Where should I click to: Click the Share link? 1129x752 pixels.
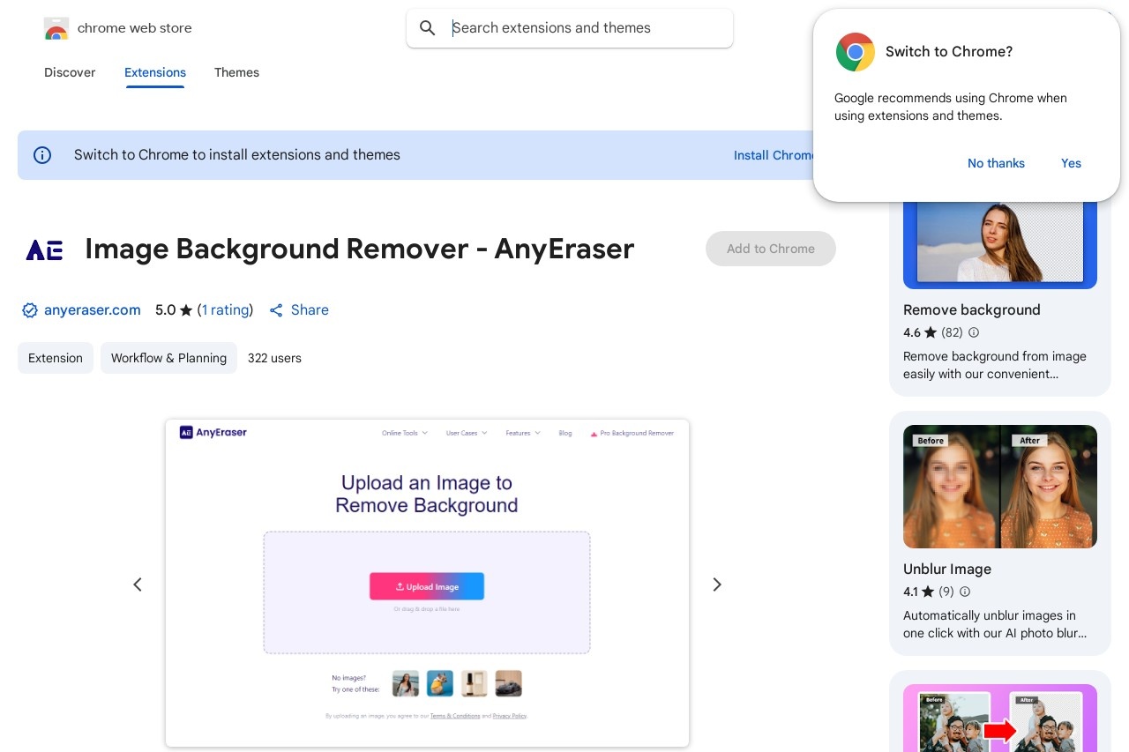(x=310, y=310)
